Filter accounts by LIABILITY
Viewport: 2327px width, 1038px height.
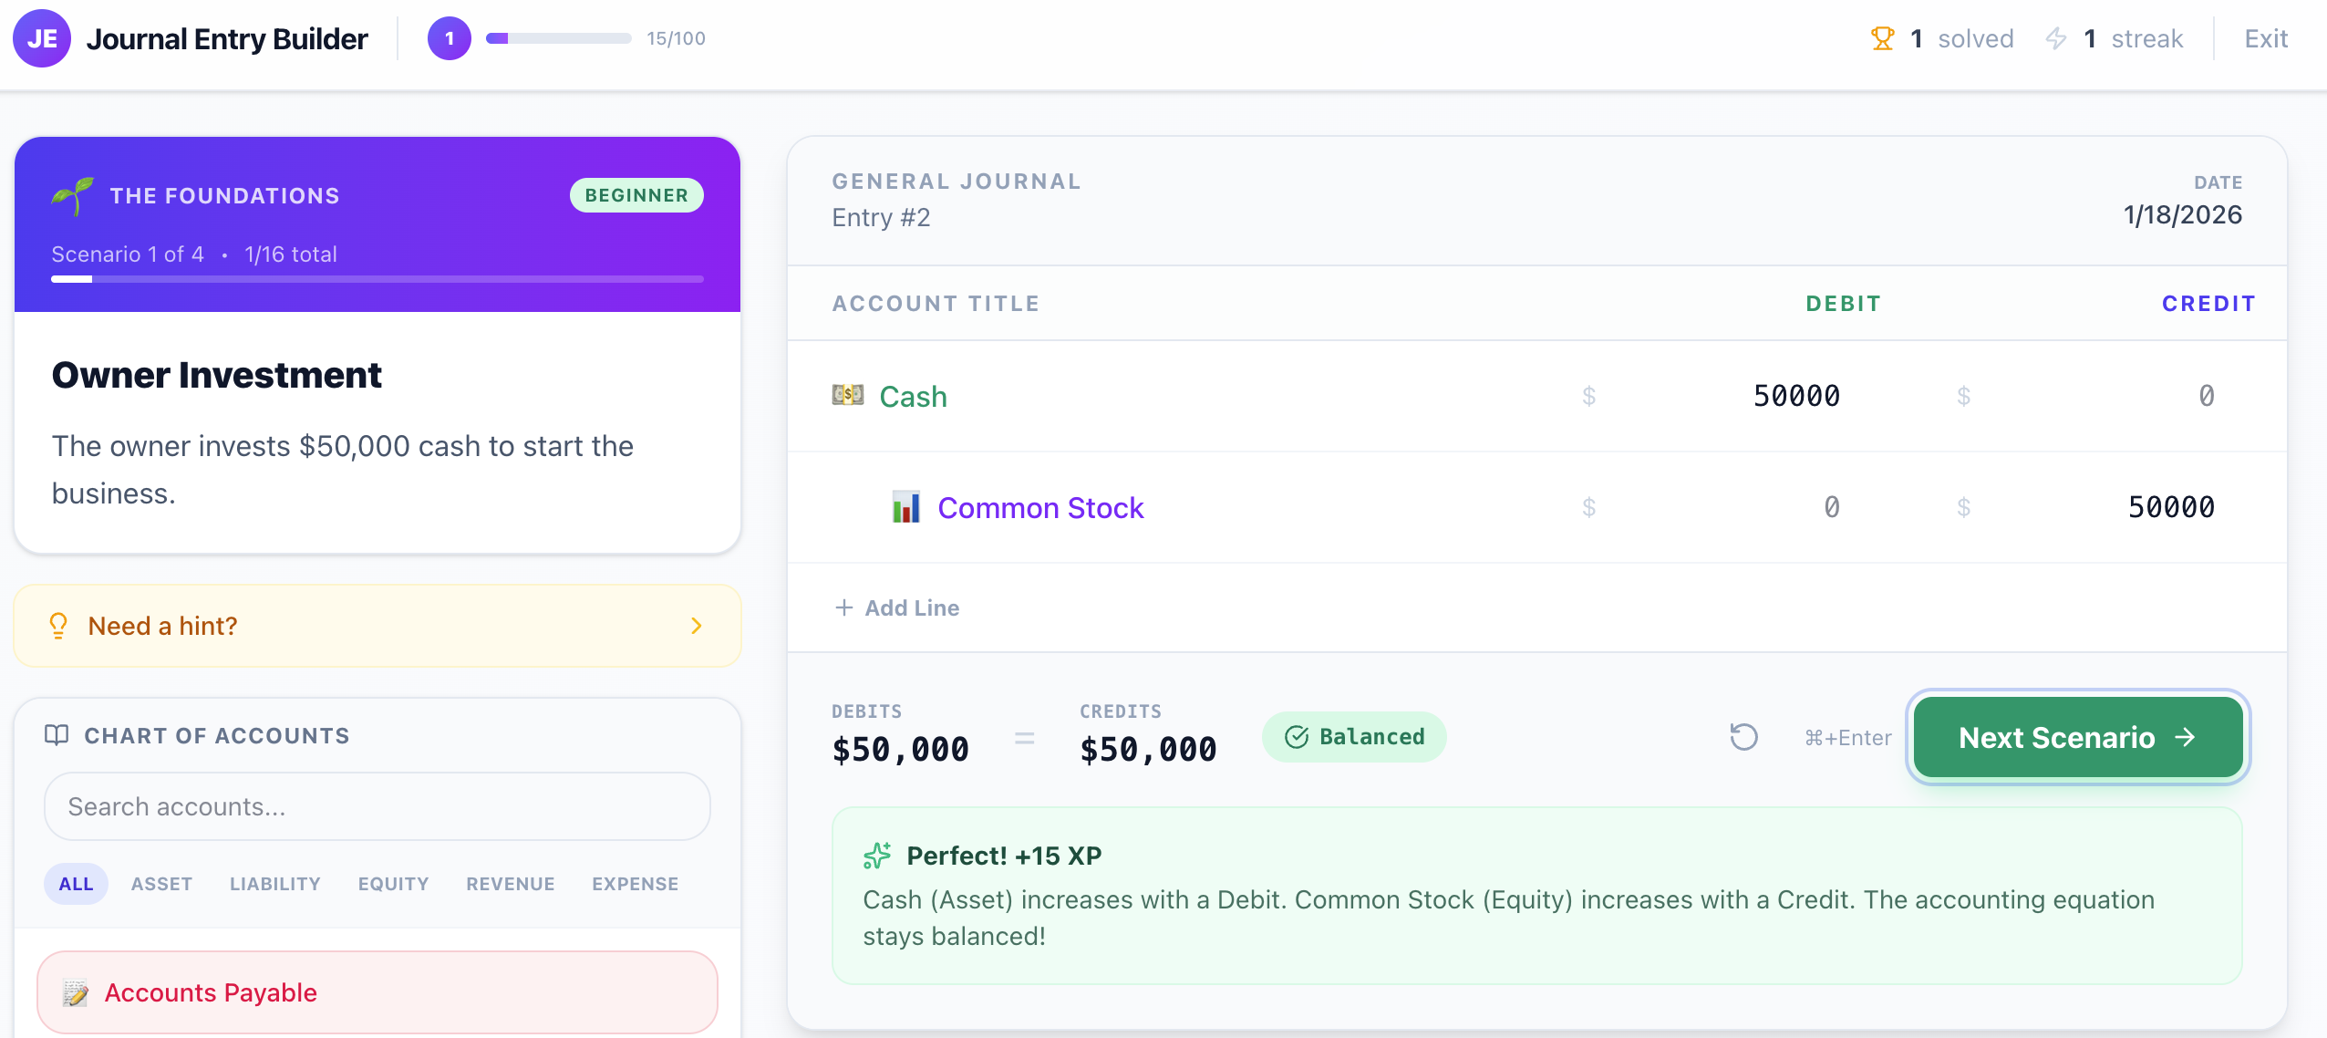pyautogui.click(x=274, y=884)
